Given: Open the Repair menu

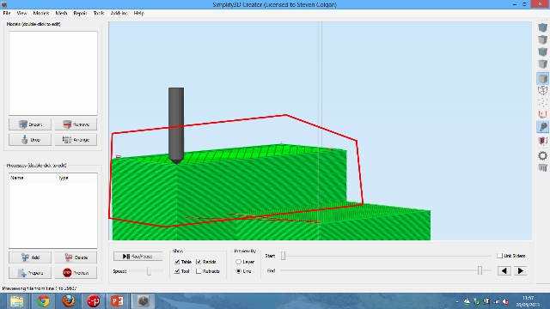Looking at the screenshot, I should point(80,13).
